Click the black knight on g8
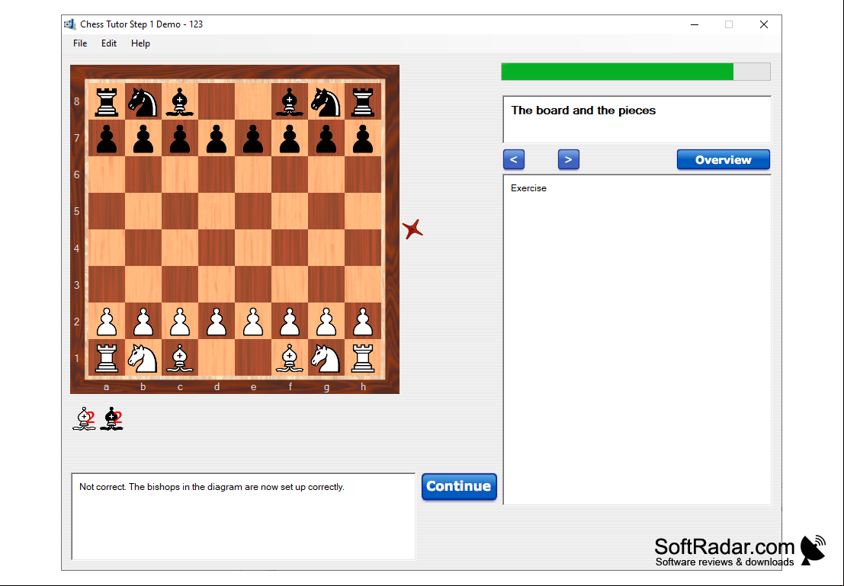The width and height of the screenshot is (844, 586). (x=326, y=101)
